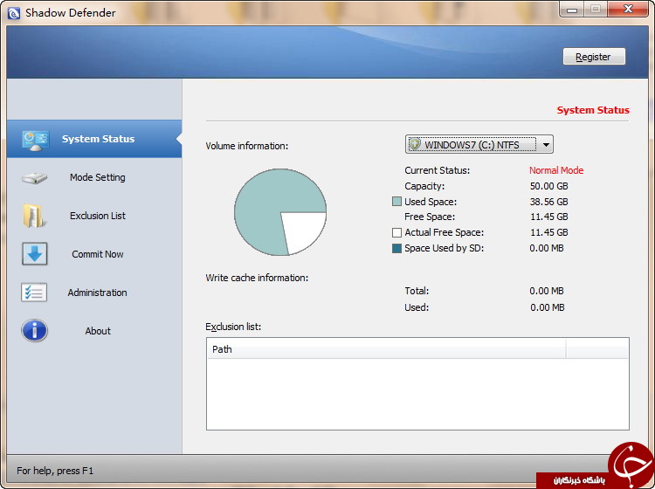Click the Exclusion list label
This screenshot has height=489, width=655.
[233, 327]
